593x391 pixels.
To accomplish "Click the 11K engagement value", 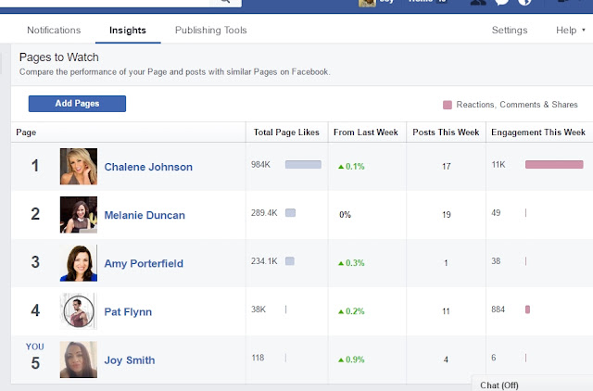I will (498, 165).
